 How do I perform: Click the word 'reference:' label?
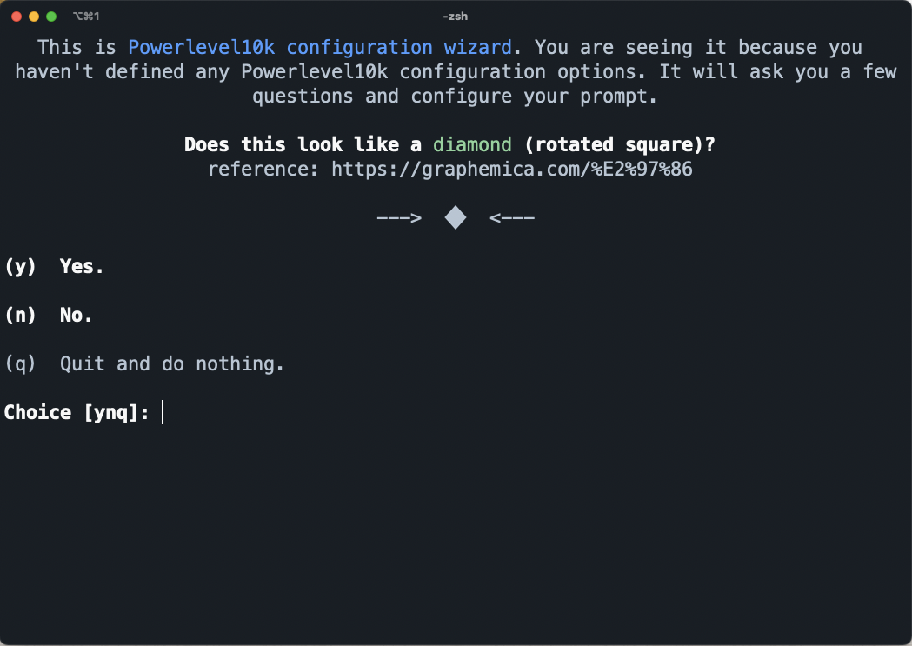coord(263,170)
